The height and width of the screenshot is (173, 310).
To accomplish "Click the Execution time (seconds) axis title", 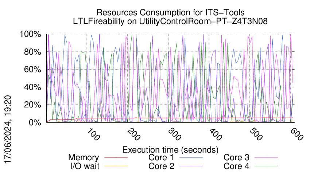I will (x=170, y=150).
